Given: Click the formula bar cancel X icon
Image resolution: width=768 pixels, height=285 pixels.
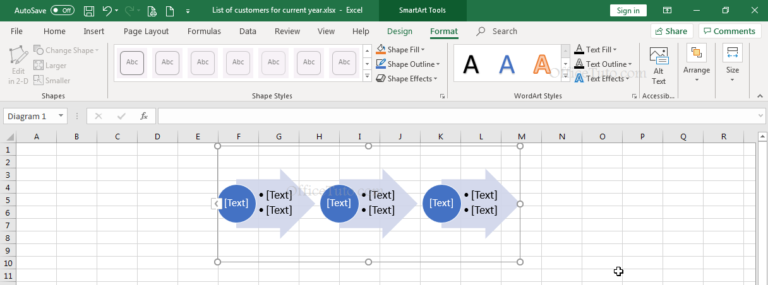Looking at the screenshot, I should click(98, 116).
